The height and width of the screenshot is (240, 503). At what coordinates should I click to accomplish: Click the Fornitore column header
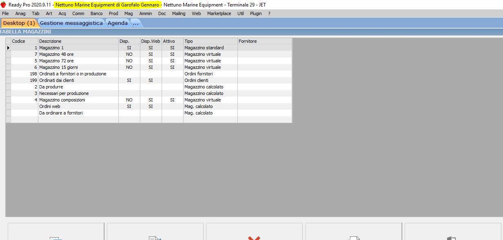tap(265, 41)
